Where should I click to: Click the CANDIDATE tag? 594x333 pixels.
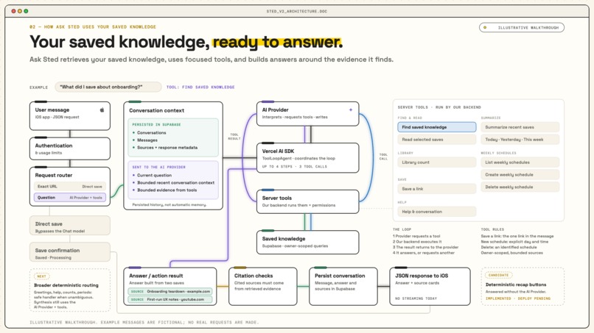coord(498,275)
